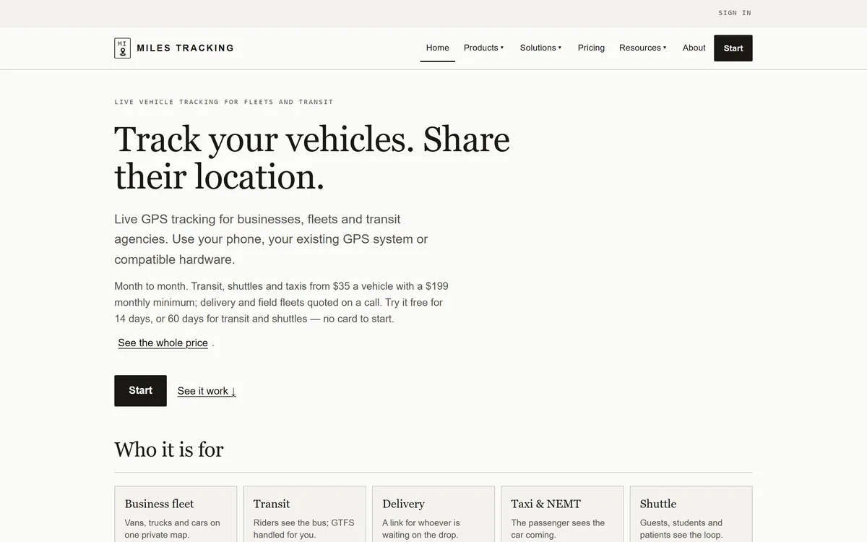Open the Pricing nav item
This screenshot has height=542, width=867.
pos(591,48)
